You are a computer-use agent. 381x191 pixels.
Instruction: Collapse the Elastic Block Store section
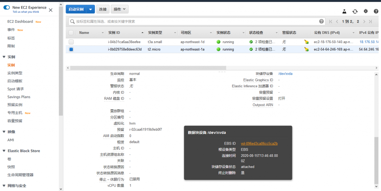tap(4, 151)
